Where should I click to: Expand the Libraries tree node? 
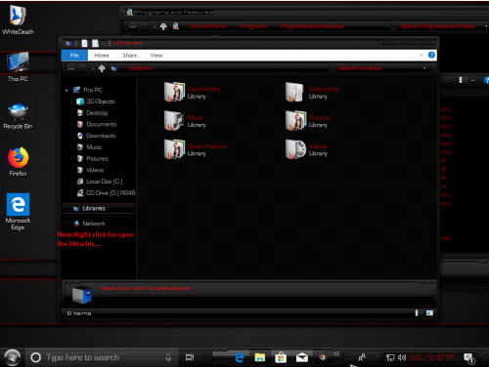67,208
